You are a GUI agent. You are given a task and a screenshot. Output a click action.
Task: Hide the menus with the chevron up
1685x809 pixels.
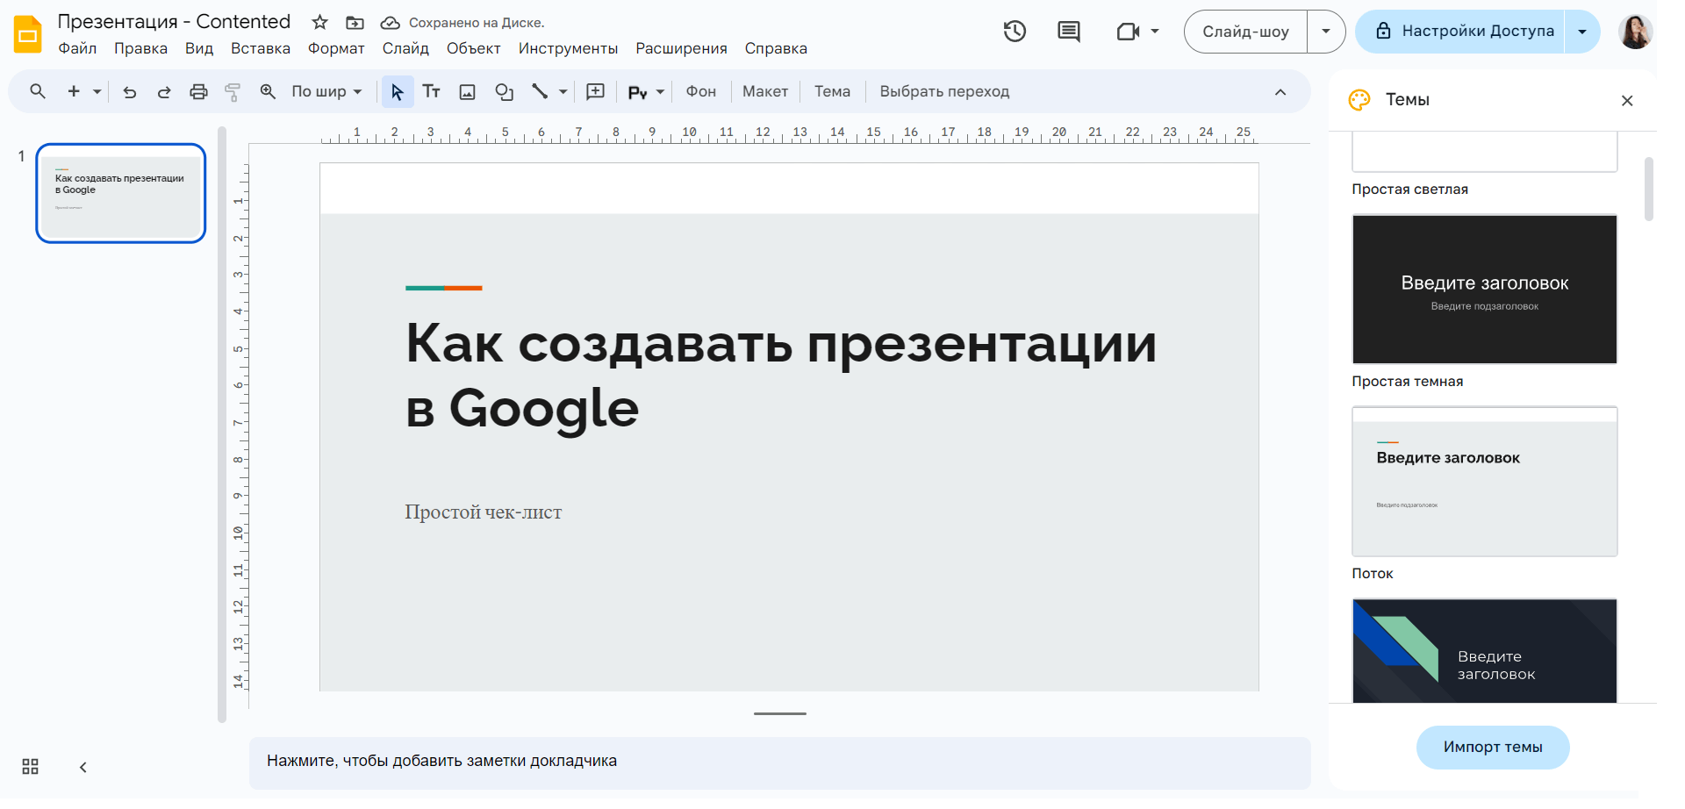pos(1280,92)
